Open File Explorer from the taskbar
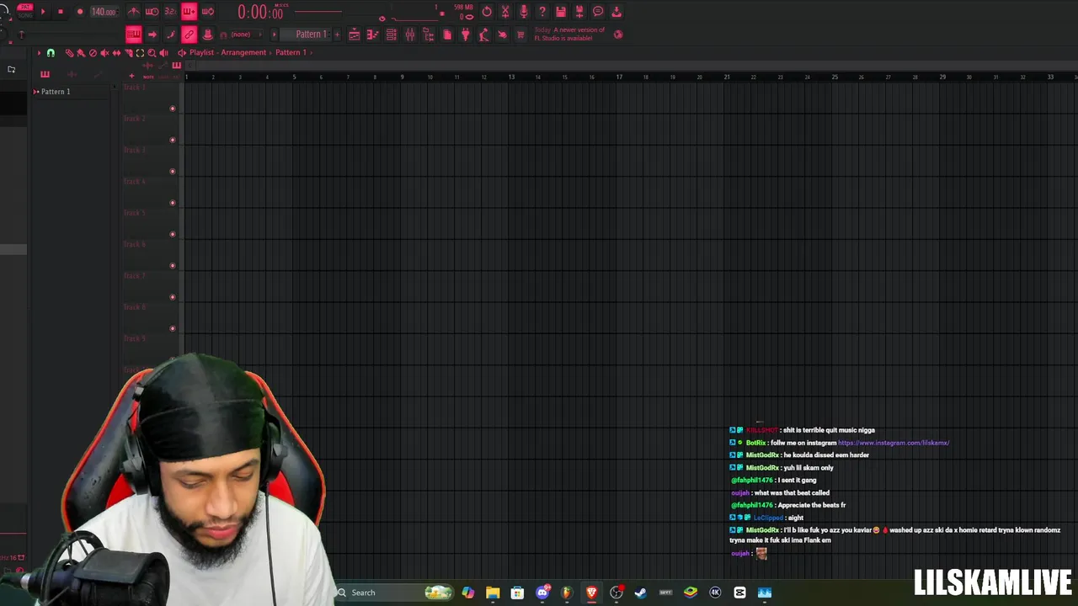Viewport: 1078px width, 606px height. (x=493, y=593)
